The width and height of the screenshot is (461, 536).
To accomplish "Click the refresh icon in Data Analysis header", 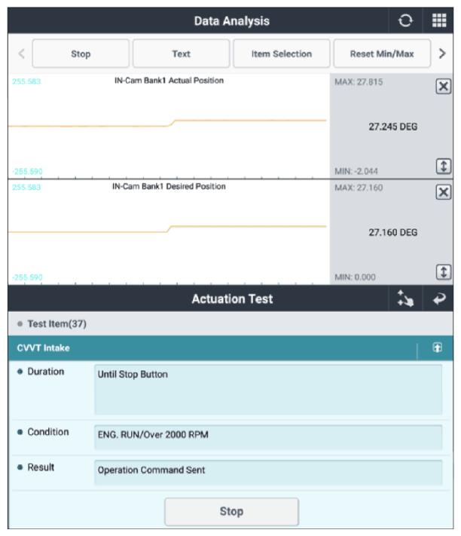I will pos(405,21).
